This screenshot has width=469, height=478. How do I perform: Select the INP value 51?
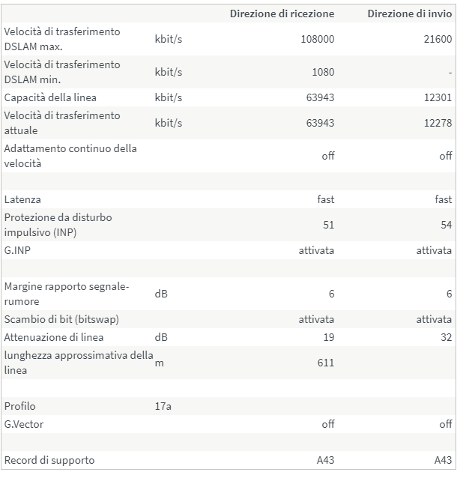pyautogui.click(x=328, y=225)
